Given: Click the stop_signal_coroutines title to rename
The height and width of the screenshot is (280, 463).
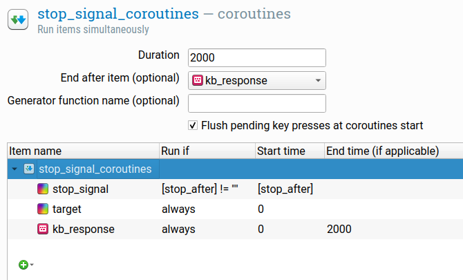Looking at the screenshot, I should pyautogui.click(x=118, y=14).
